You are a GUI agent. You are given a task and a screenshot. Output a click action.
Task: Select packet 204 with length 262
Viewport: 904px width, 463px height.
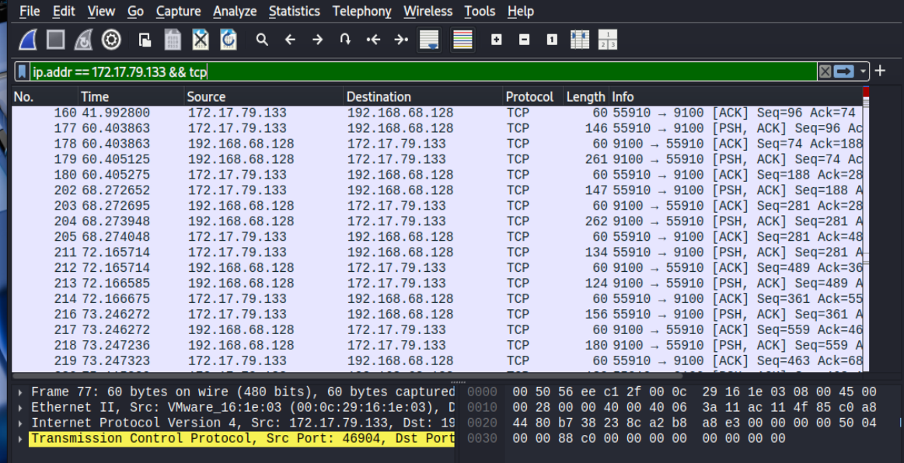click(438, 221)
